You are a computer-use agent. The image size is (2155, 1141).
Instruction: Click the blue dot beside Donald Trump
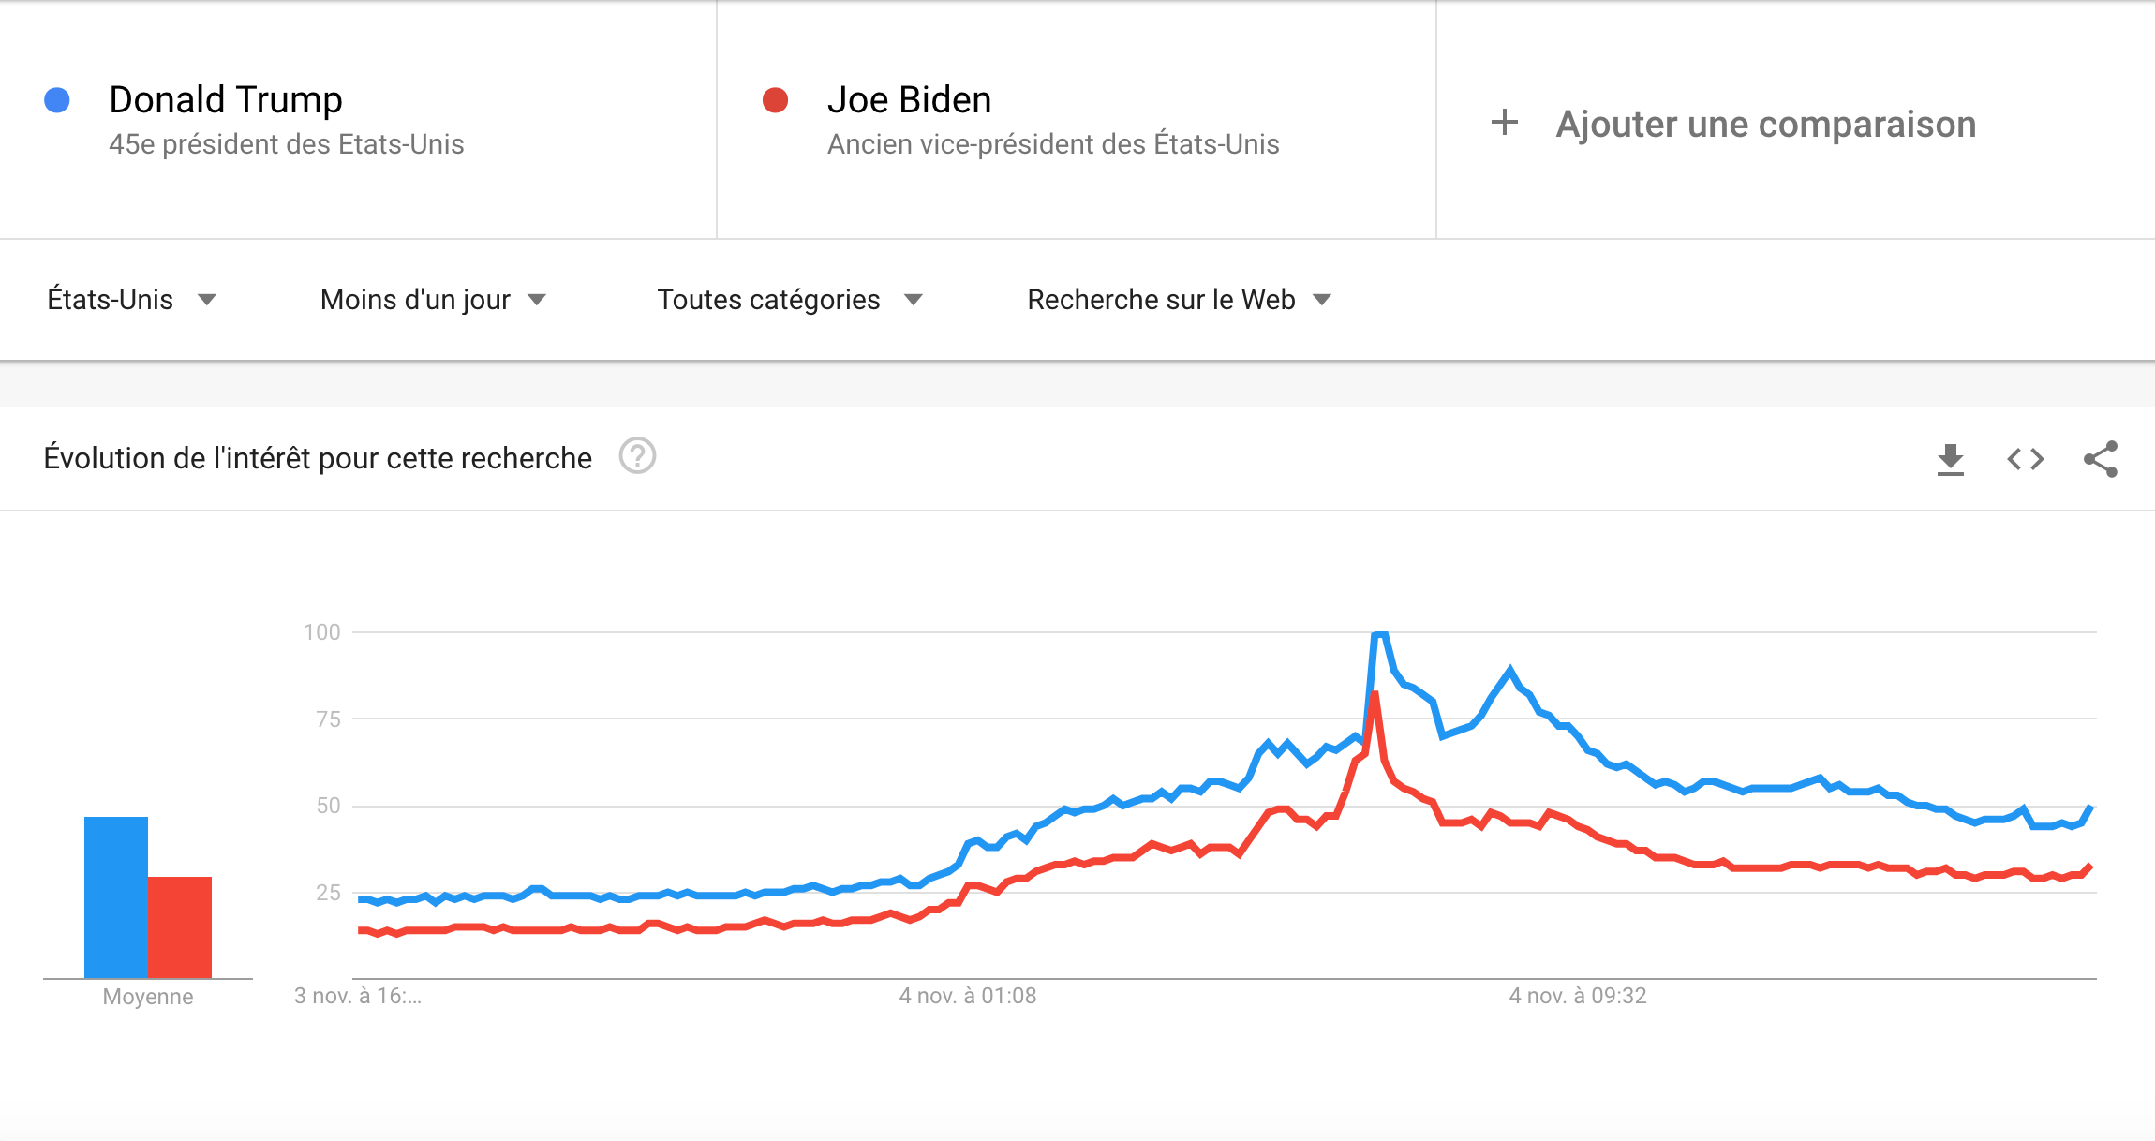coord(57,100)
